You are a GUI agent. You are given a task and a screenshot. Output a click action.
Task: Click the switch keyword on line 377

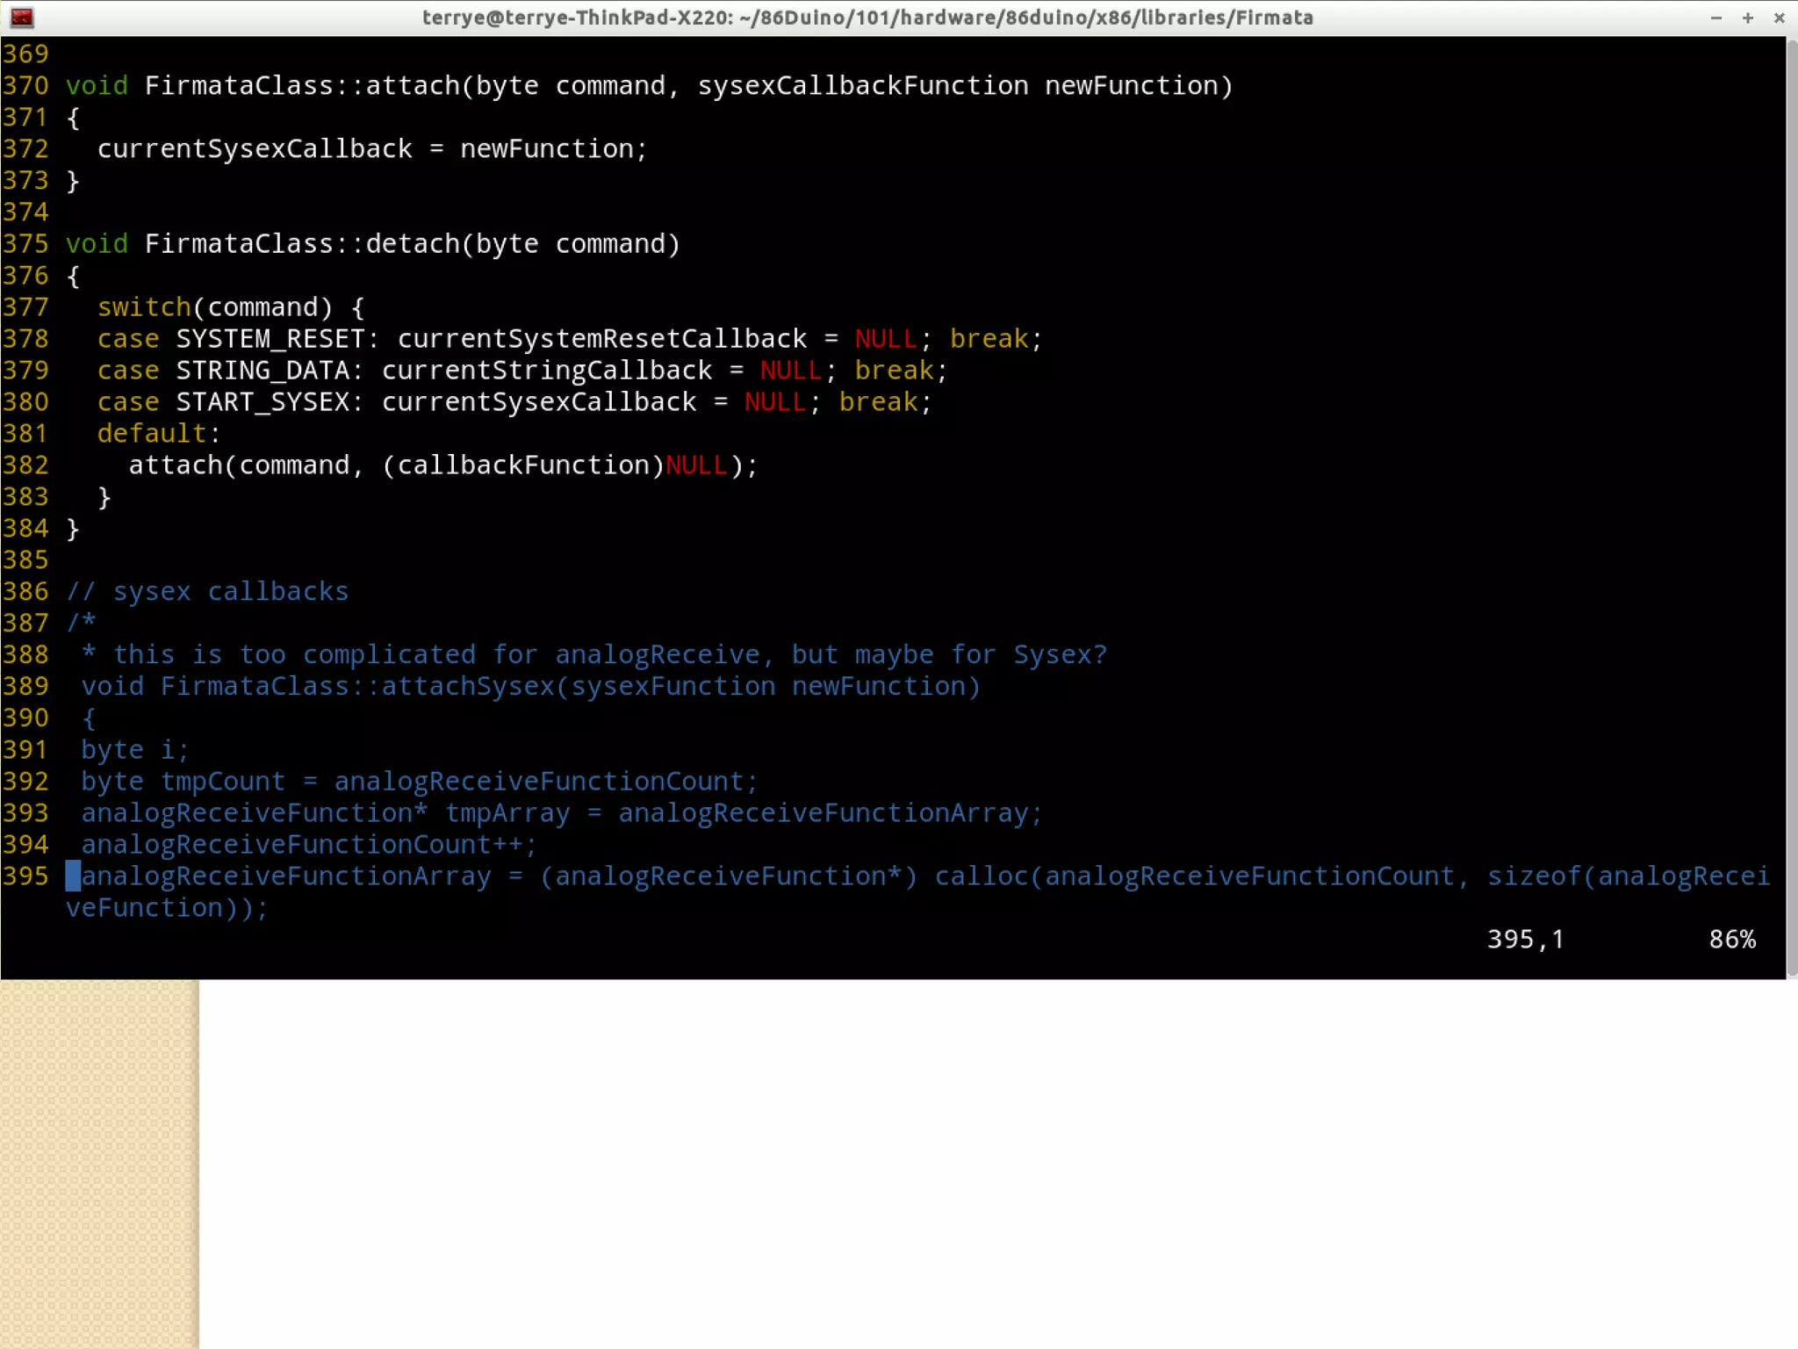point(144,307)
